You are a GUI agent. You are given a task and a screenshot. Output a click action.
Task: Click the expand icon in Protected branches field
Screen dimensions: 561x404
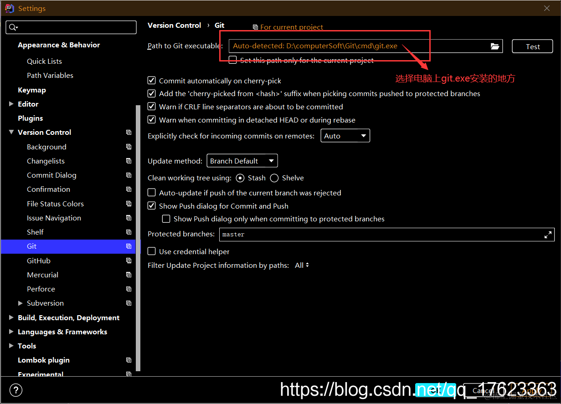548,235
